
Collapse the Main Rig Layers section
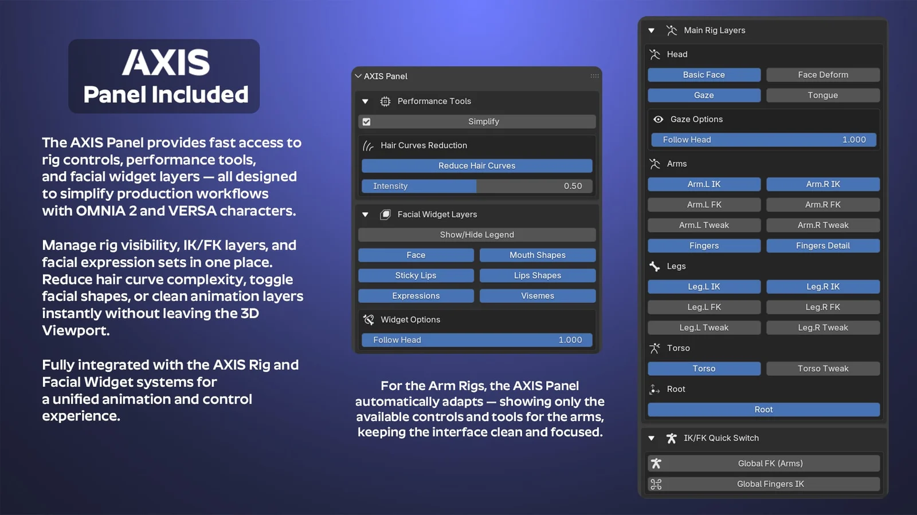(652, 31)
